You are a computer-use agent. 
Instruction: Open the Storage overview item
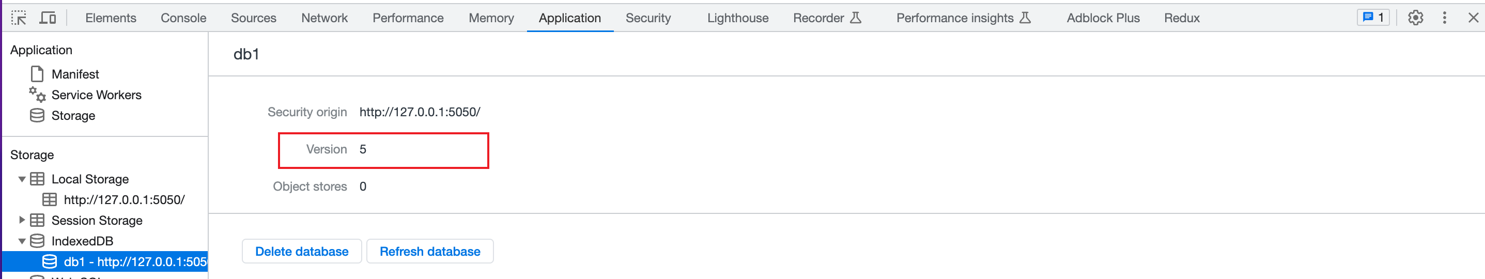coord(73,116)
